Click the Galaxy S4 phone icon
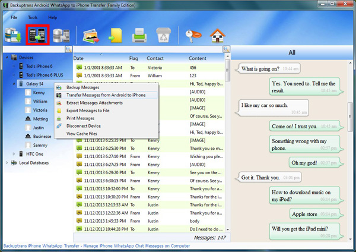The width and height of the screenshot is (356, 252). 21,84
